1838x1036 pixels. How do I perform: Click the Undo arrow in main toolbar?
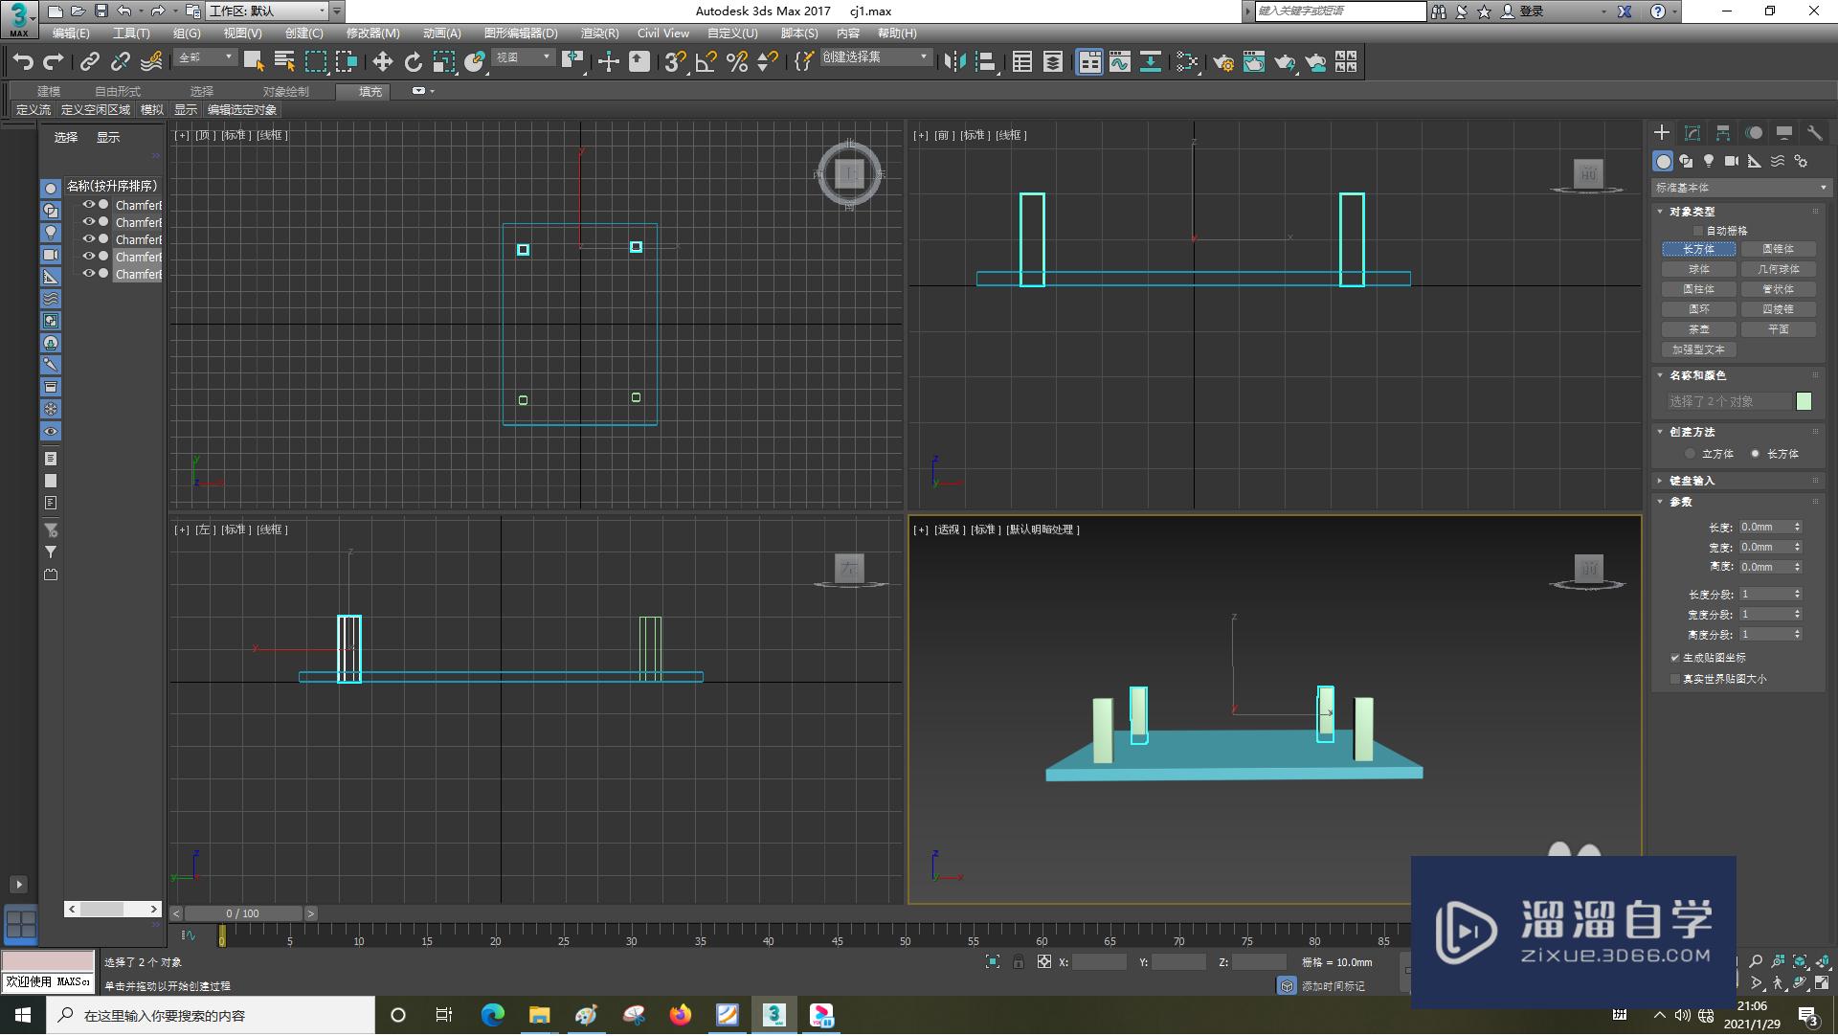(23, 62)
